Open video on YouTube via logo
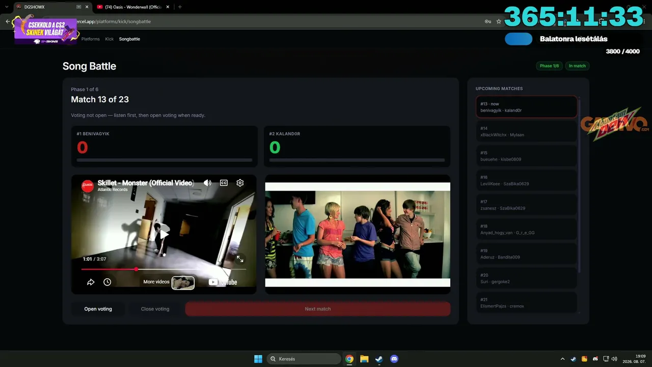This screenshot has height=367, width=652. [223, 282]
